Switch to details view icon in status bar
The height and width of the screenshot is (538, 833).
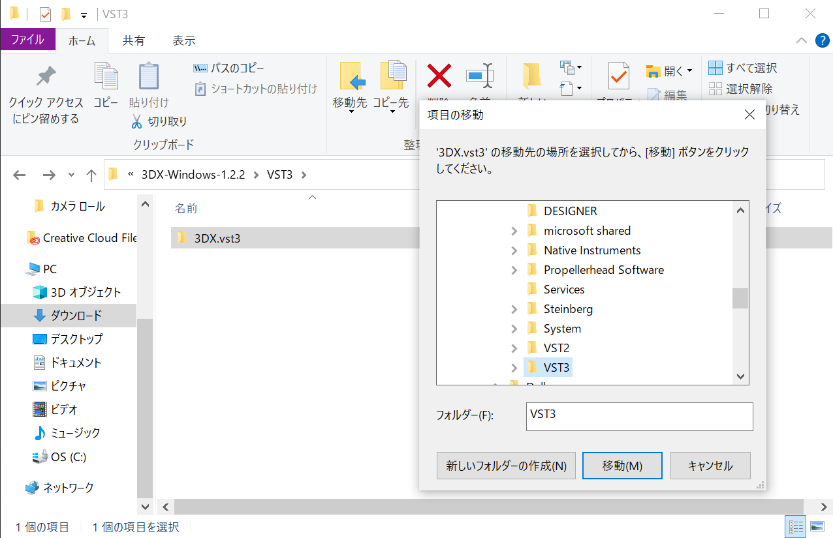coord(796,527)
